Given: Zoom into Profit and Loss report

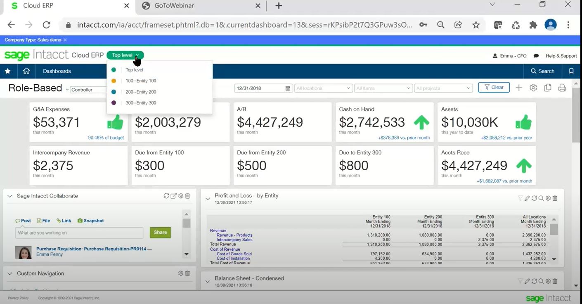Looking at the screenshot, I should pos(541,198).
